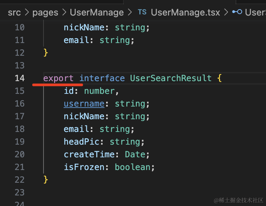Click the interface symbol icon in breadcrumb
The height and width of the screenshot is (206, 266).
click(x=237, y=12)
